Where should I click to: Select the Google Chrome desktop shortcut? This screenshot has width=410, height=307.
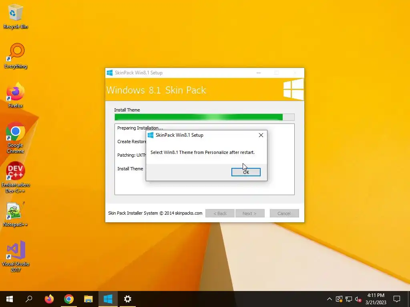(x=16, y=138)
